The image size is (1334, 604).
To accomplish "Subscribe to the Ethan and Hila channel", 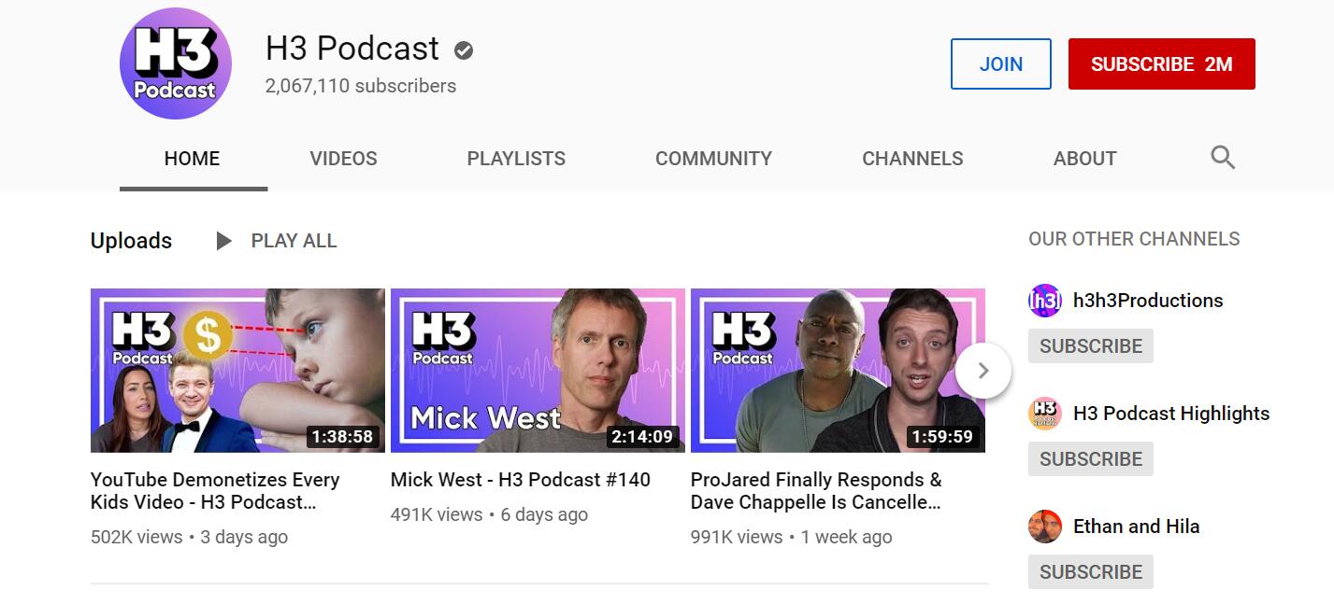I will pyautogui.click(x=1091, y=572).
